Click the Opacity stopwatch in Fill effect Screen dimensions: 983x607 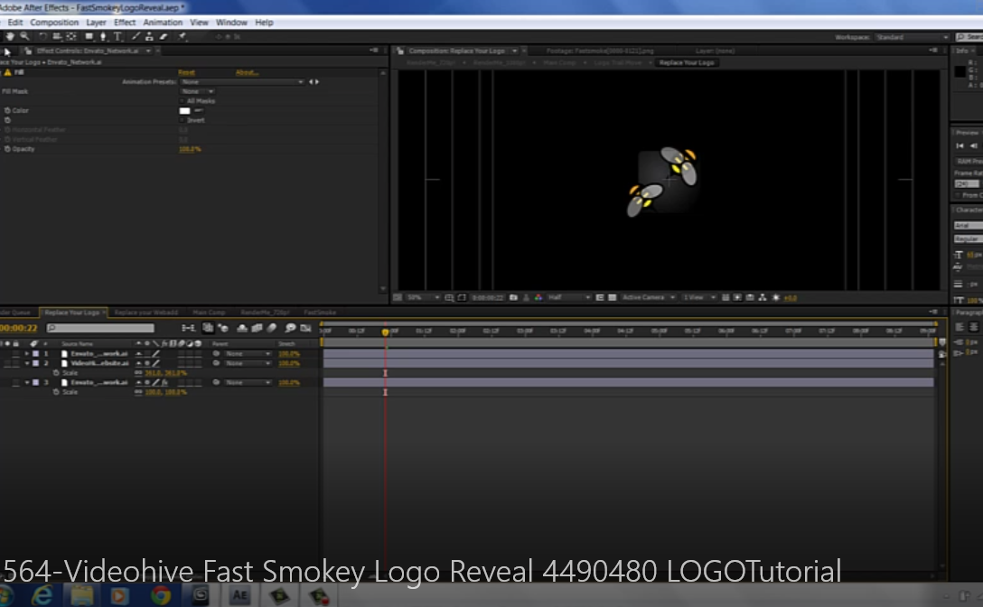pyautogui.click(x=7, y=149)
